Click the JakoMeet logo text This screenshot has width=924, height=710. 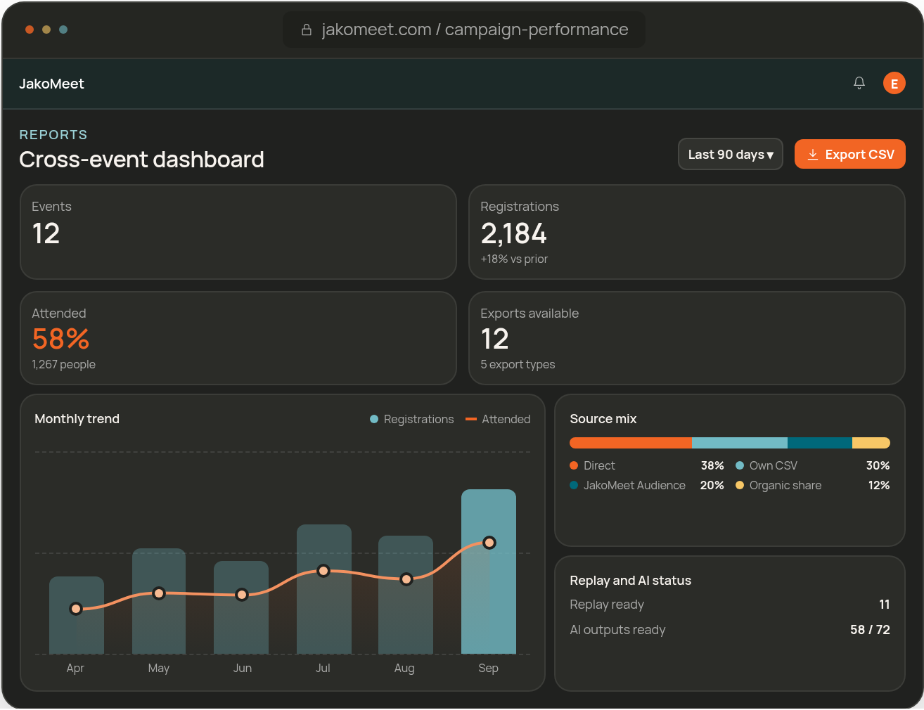pos(51,84)
